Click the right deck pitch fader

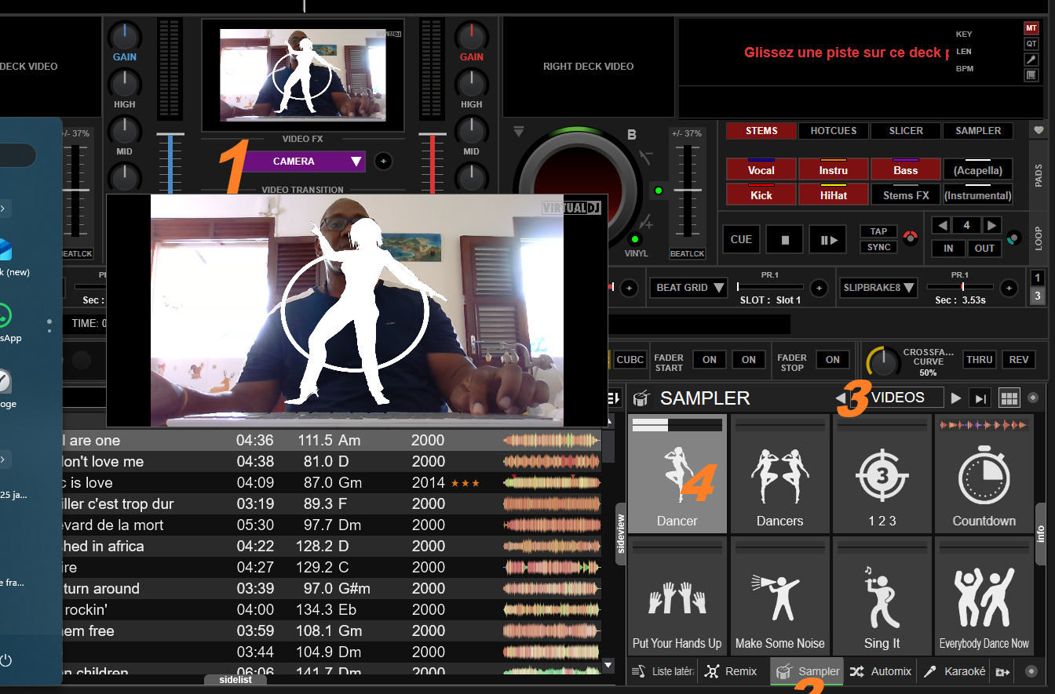click(688, 190)
